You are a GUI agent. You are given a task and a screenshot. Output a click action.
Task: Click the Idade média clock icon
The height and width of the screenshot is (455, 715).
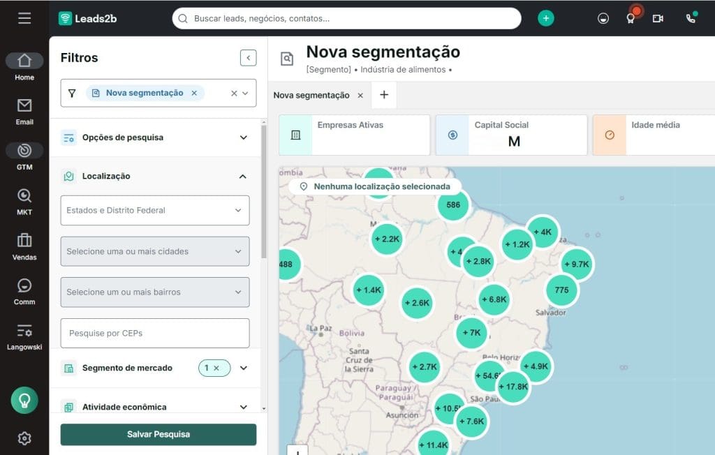click(610, 135)
